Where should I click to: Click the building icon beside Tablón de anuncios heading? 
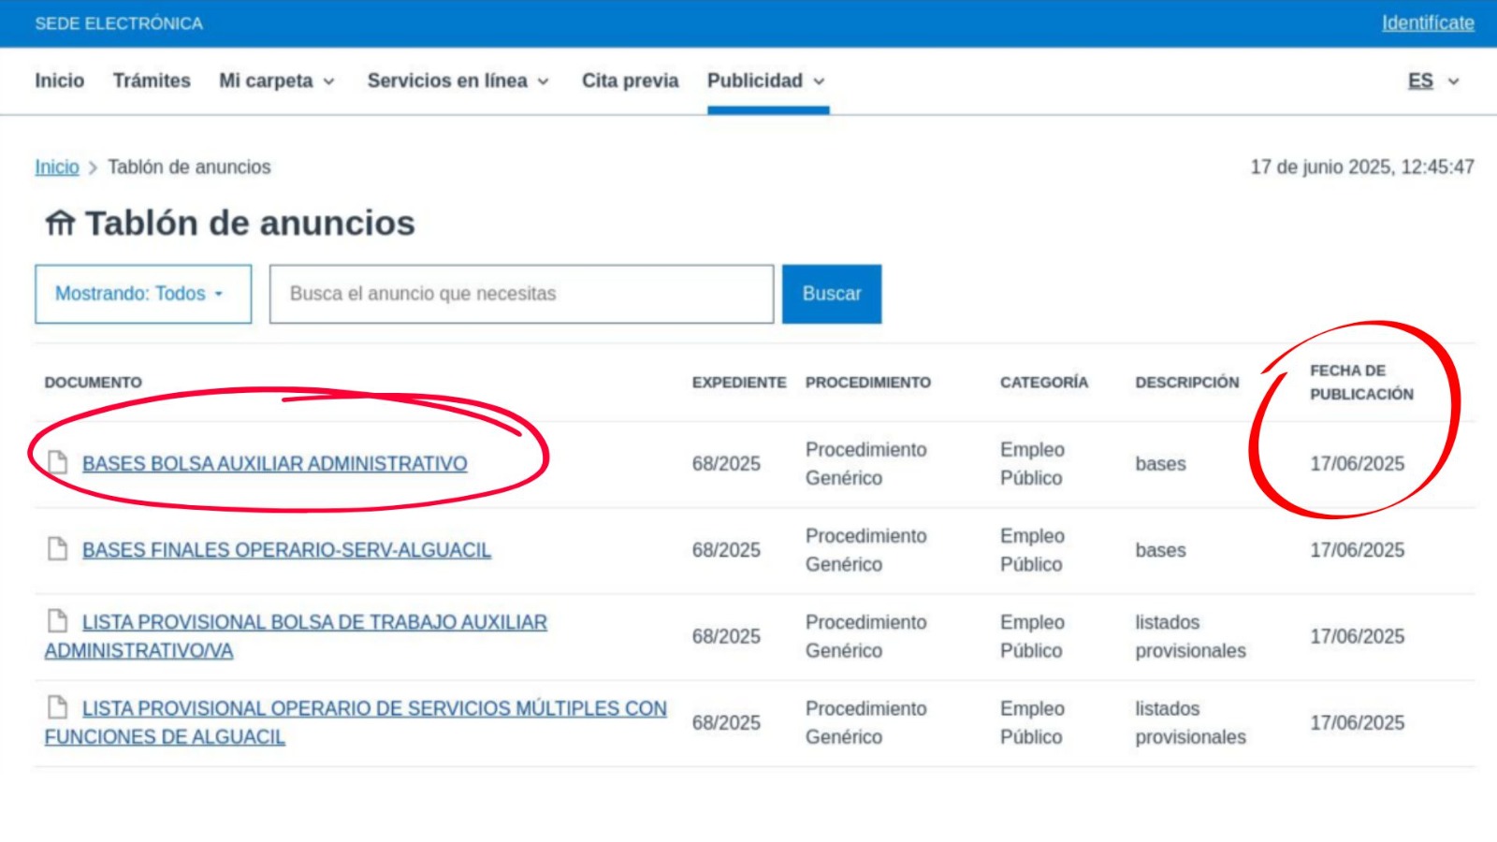point(60,224)
